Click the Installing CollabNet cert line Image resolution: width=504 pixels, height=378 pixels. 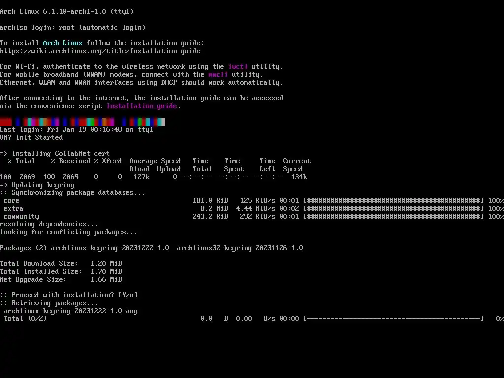point(55,154)
